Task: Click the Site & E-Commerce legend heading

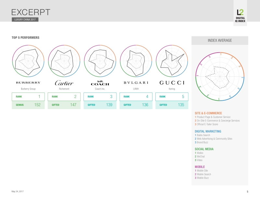Action: [x=208, y=113]
